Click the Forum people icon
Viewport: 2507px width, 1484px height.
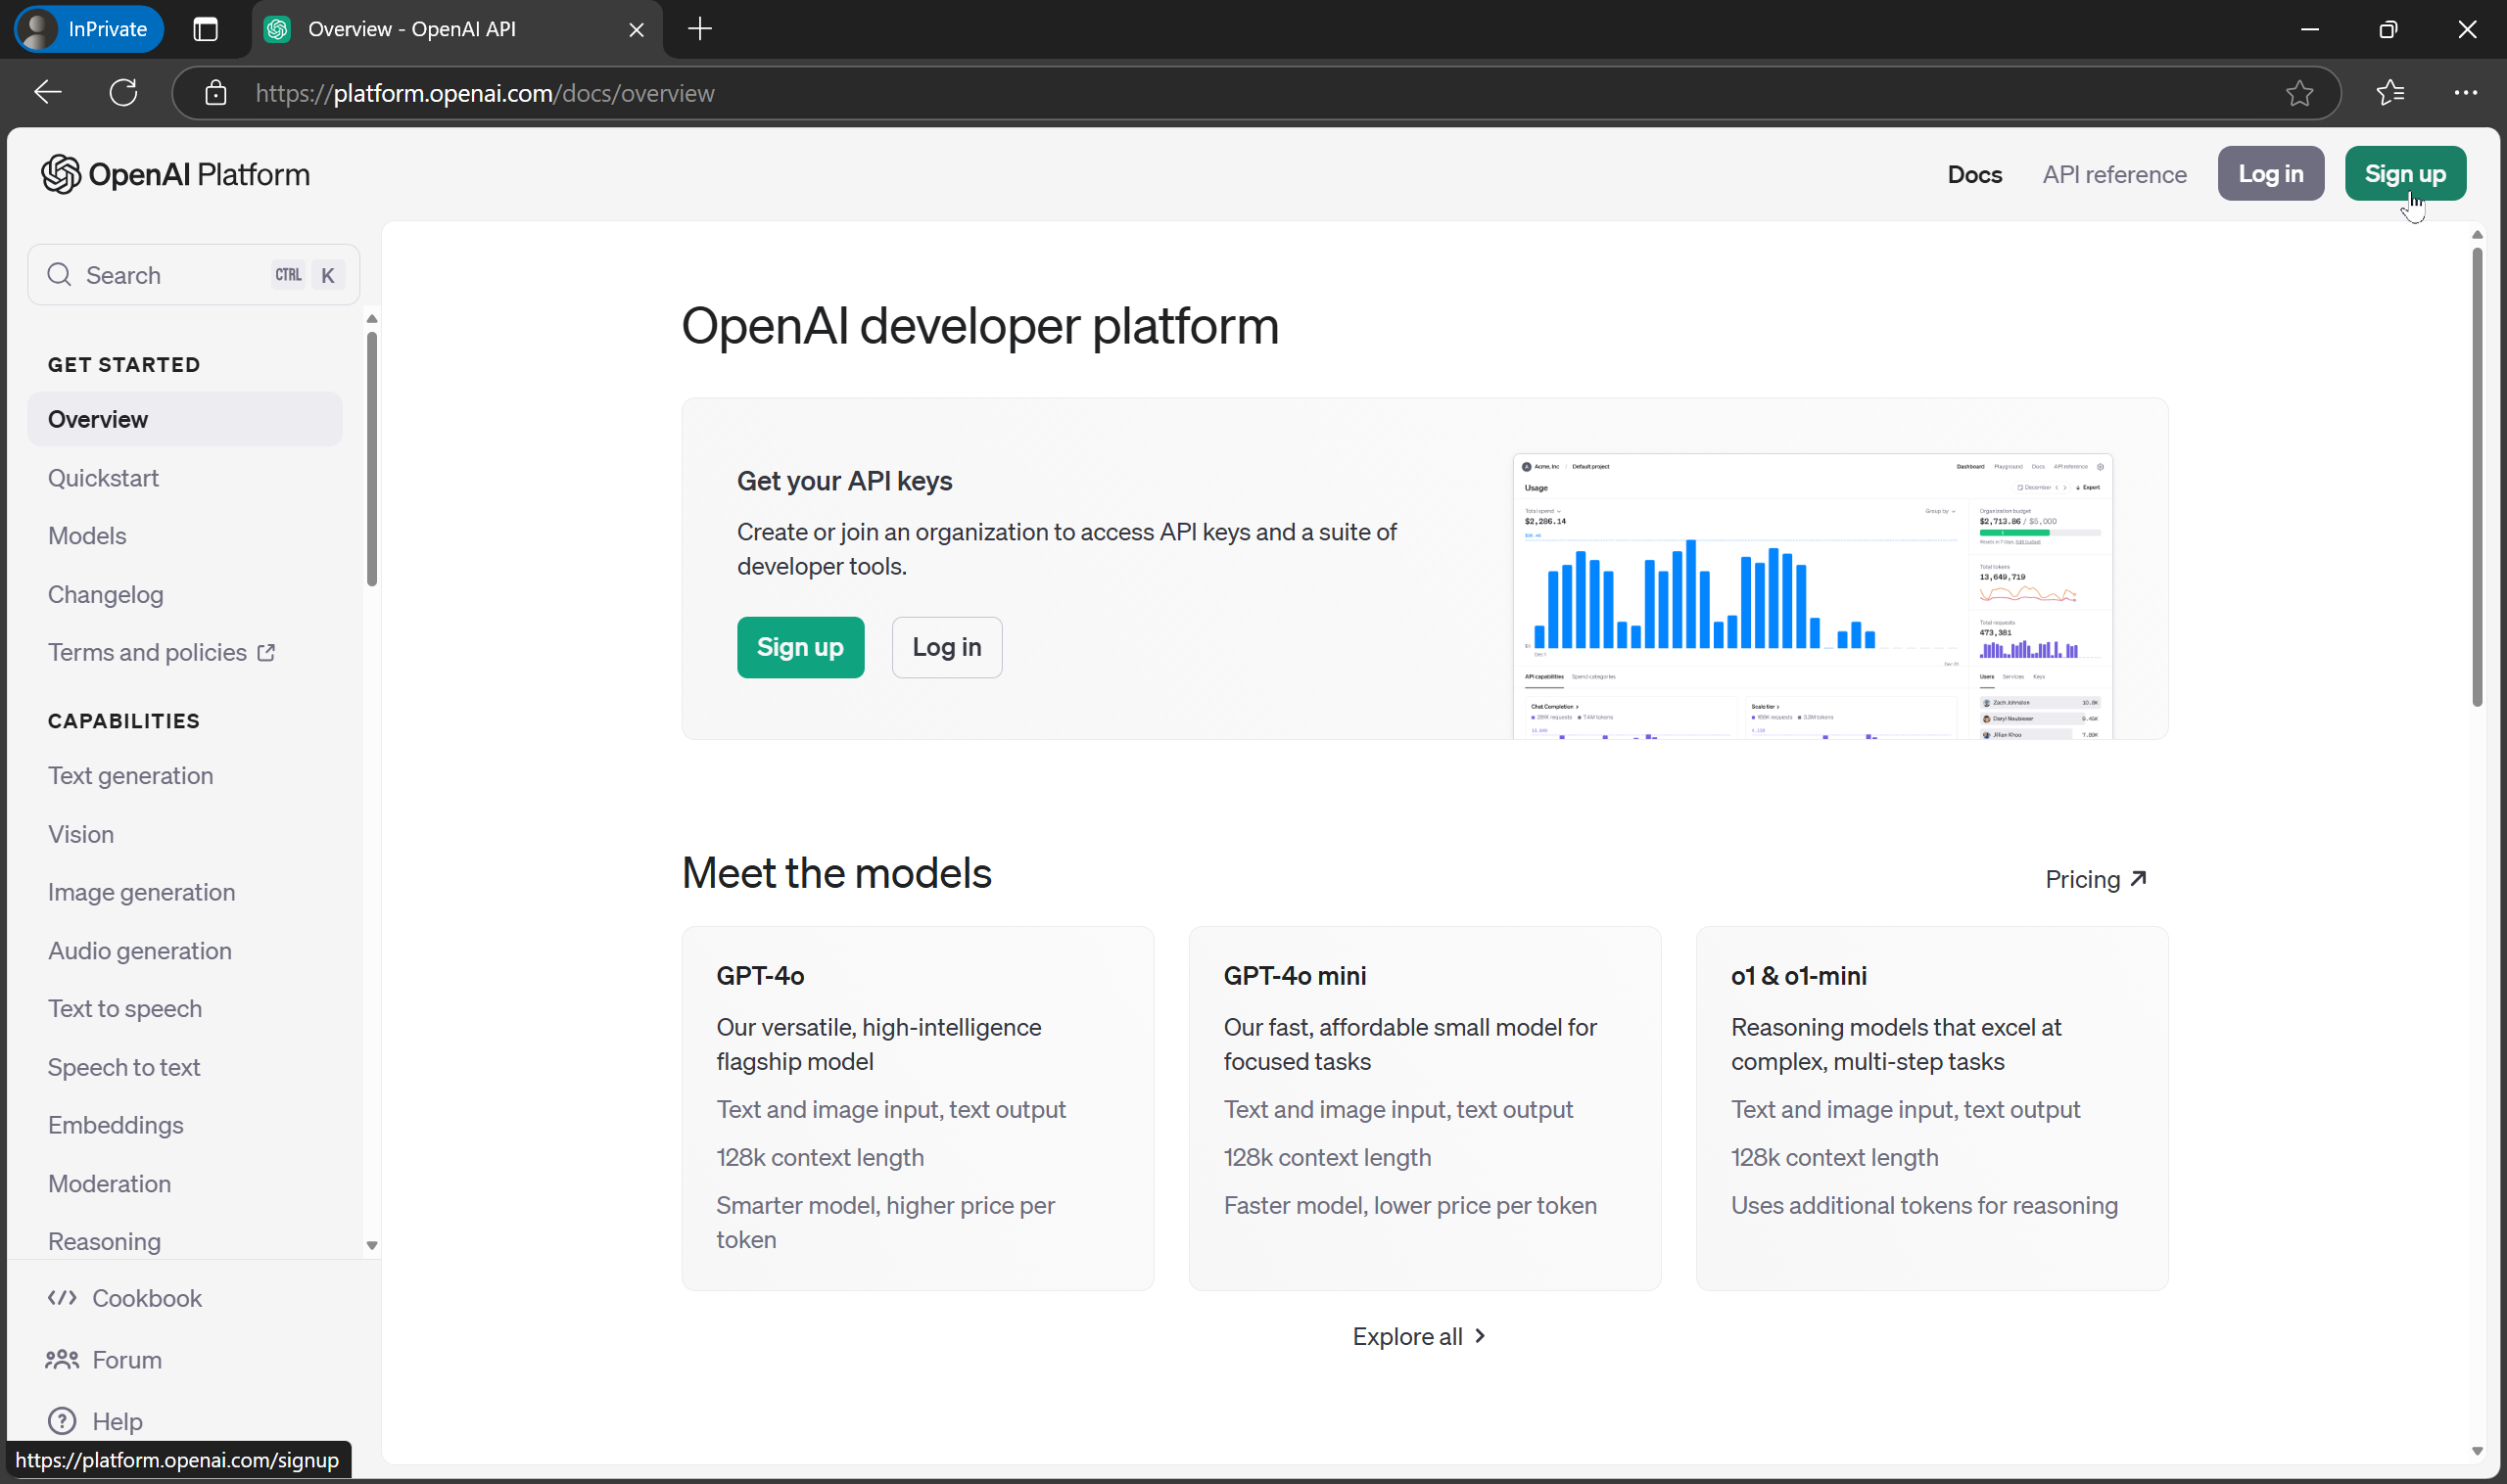click(x=62, y=1359)
